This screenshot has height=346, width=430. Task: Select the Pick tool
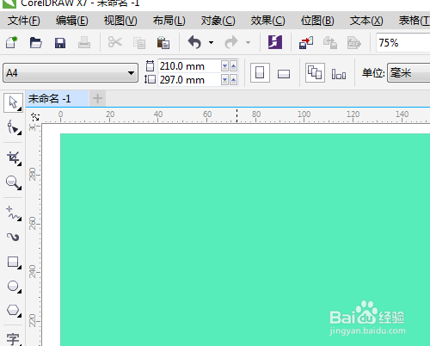13,102
